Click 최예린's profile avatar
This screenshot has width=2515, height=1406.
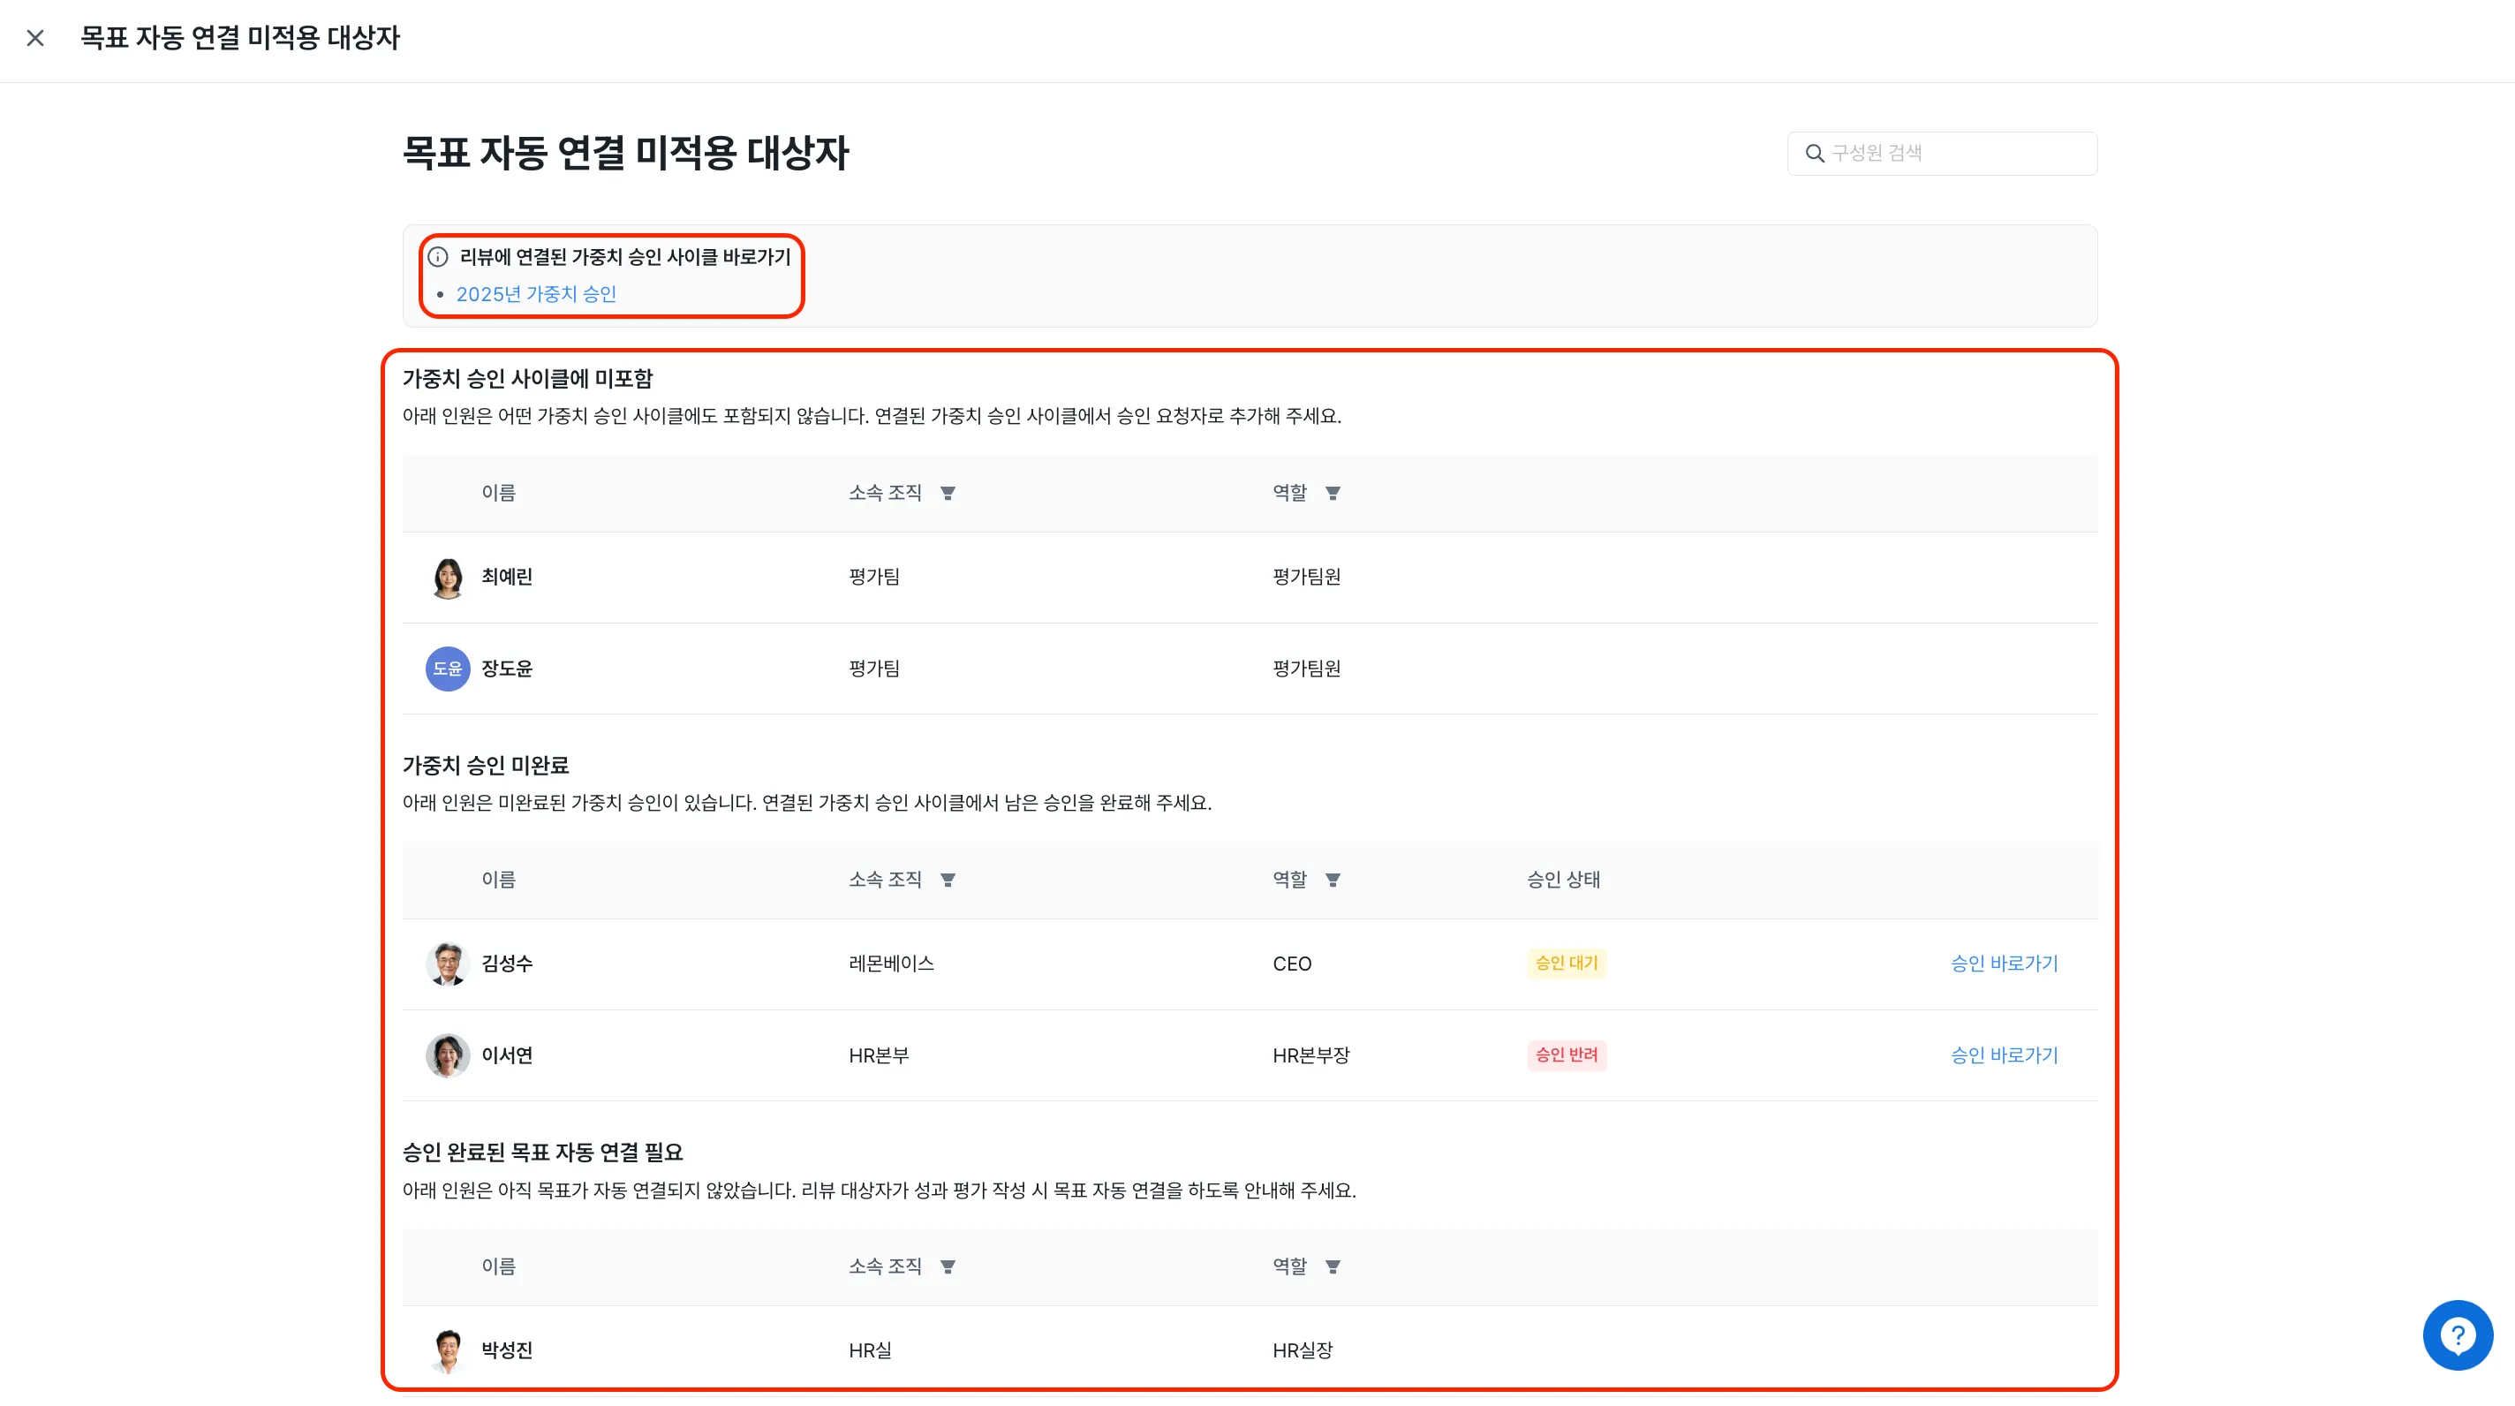[x=447, y=577]
